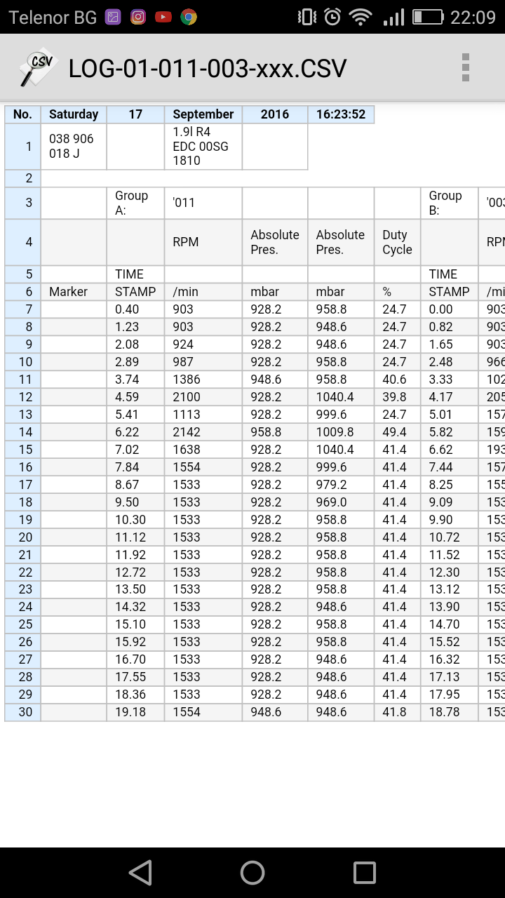
Task: Tap the Instagram notification icon
Action: pos(138,17)
